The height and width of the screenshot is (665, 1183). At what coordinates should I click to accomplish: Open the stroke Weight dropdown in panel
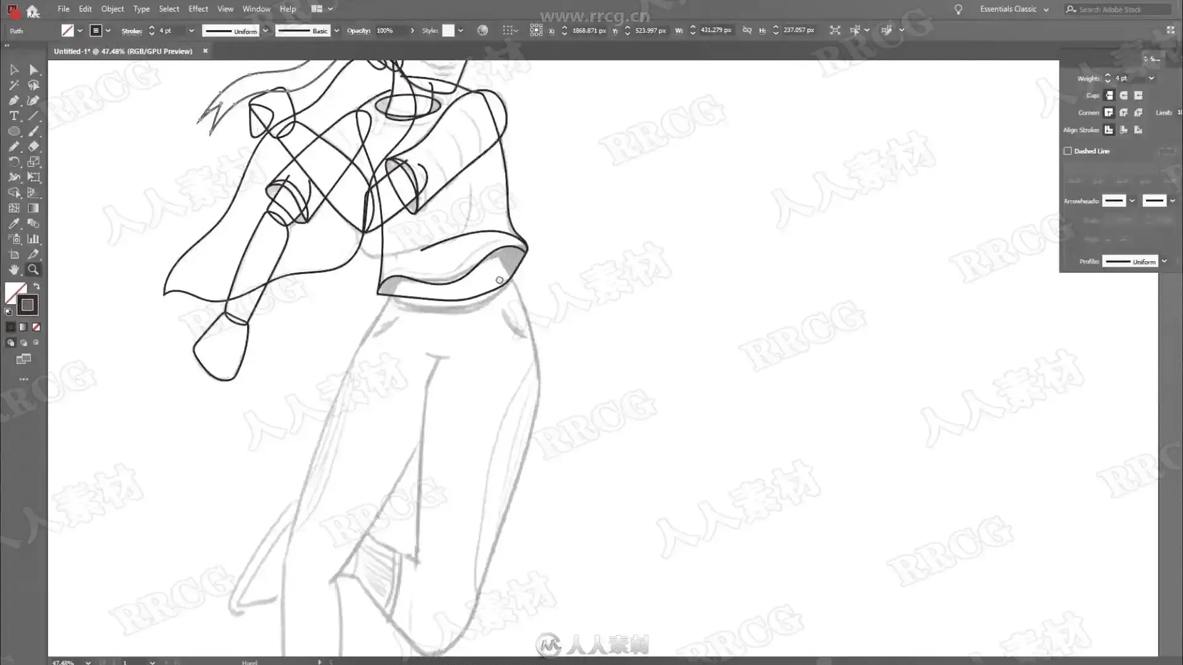[x=1151, y=78]
